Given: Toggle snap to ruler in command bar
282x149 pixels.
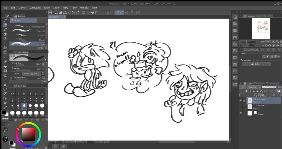Looking at the screenshot, I should tap(117, 12).
